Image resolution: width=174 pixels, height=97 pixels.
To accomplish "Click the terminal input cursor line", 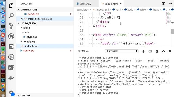I will 79,96.
